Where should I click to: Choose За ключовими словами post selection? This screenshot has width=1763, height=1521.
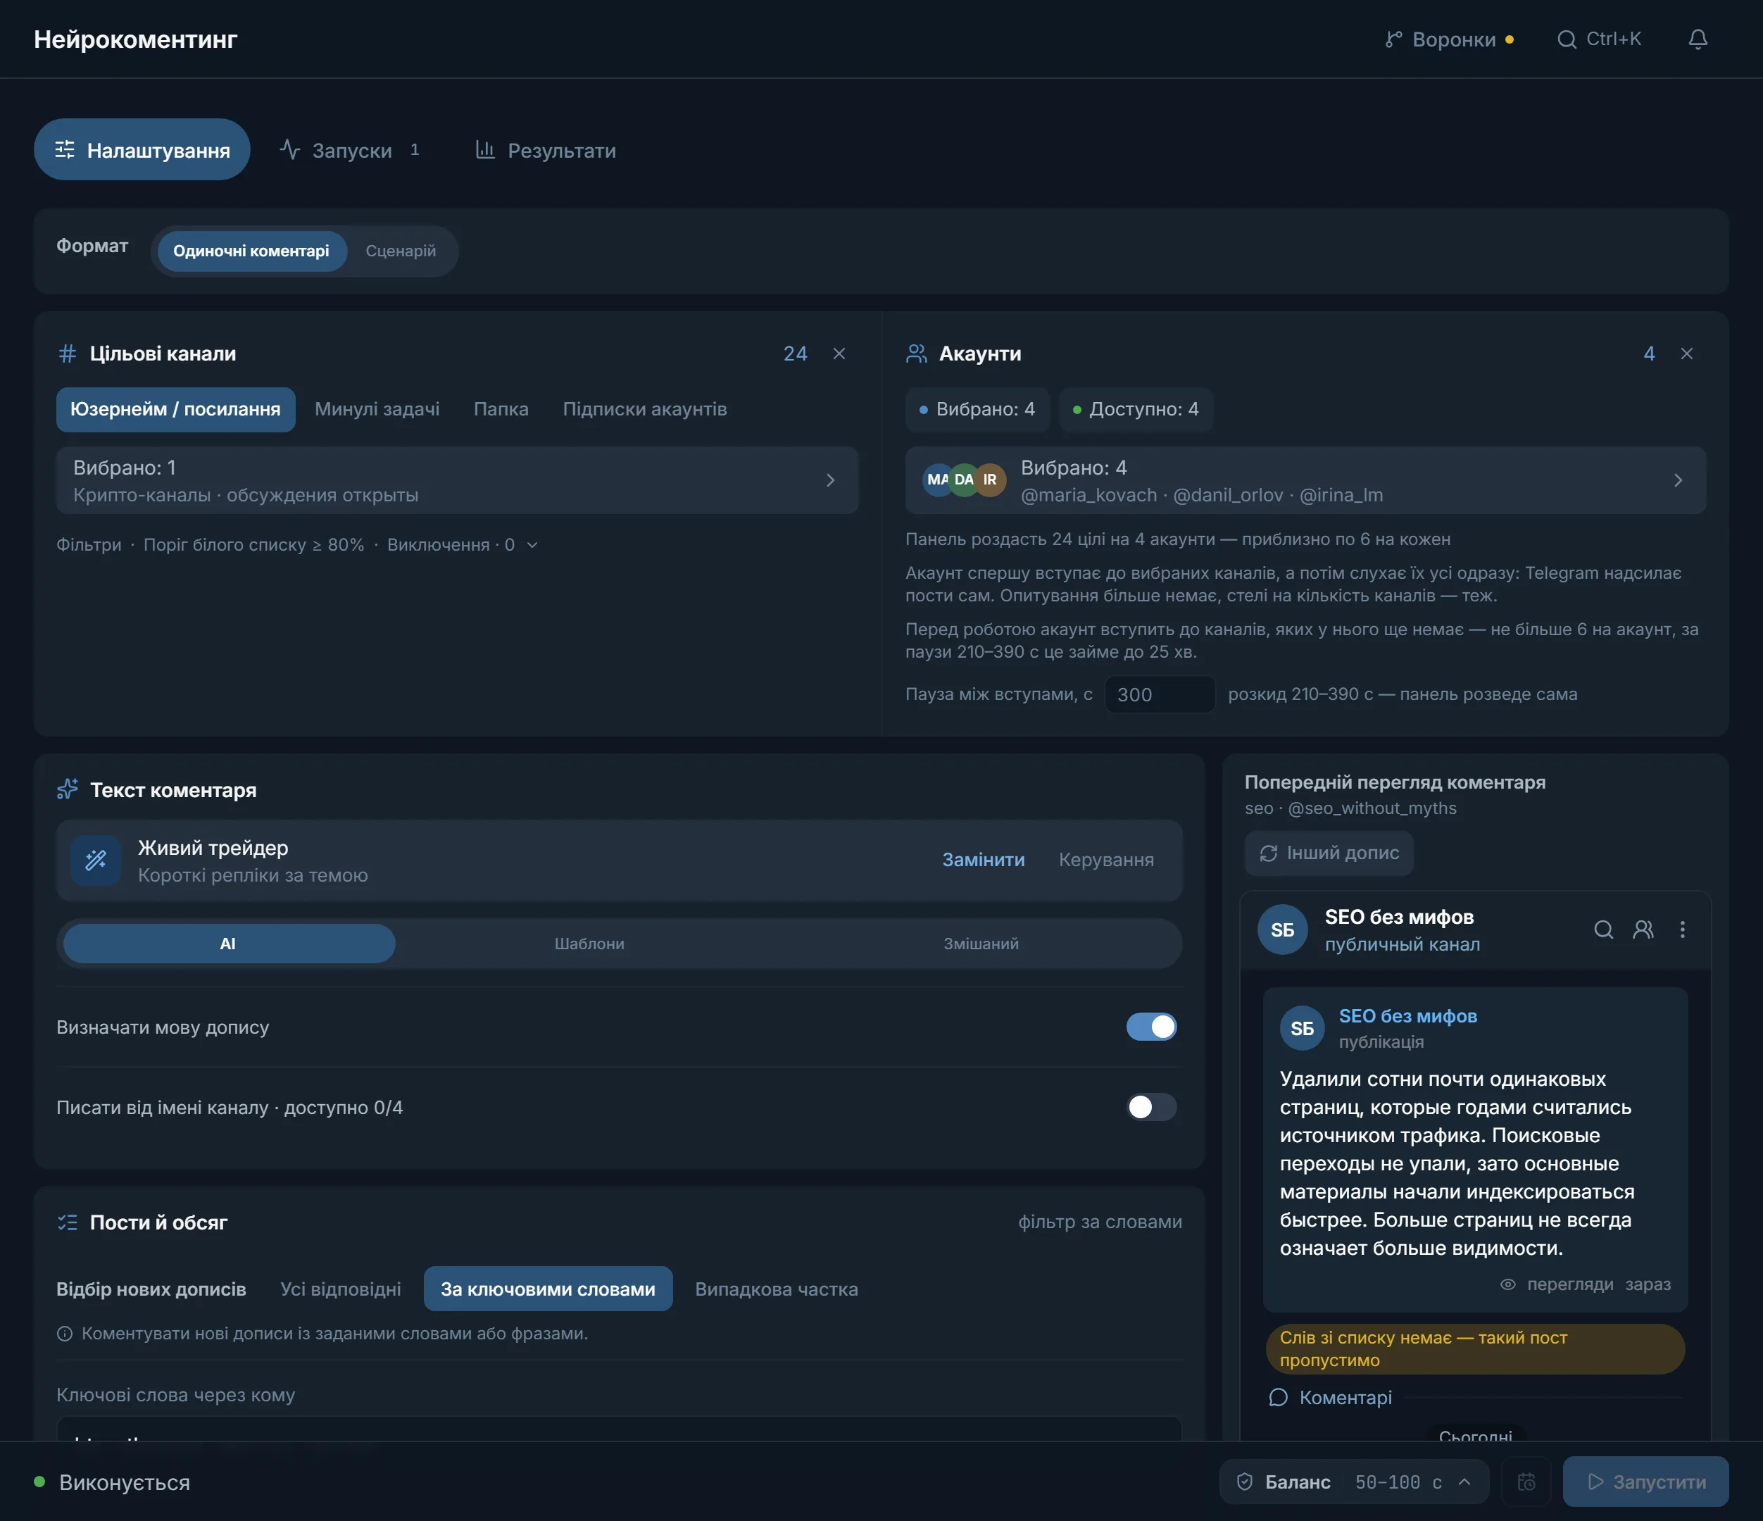pos(548,1289)
